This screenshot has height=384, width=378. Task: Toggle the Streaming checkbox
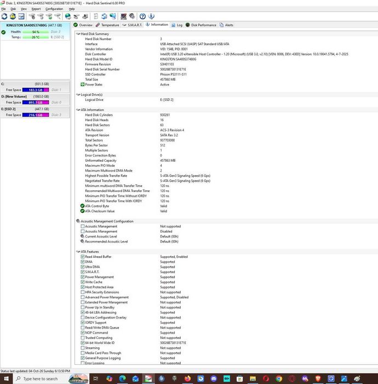pyautogui.click(x=83, y=348)
